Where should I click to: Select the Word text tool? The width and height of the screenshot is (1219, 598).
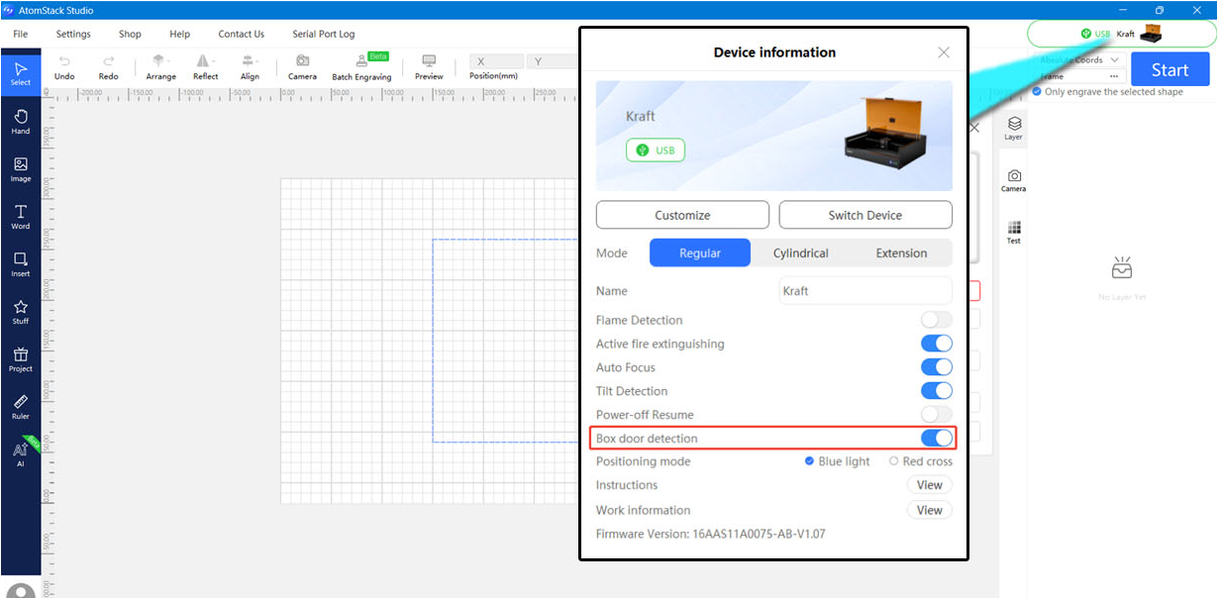21,217
